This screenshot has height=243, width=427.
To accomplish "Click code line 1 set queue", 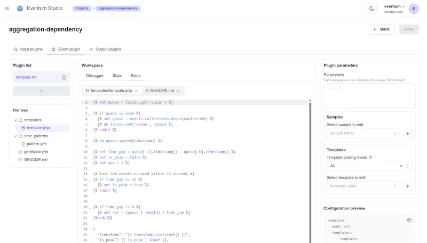I will point(133,103).
